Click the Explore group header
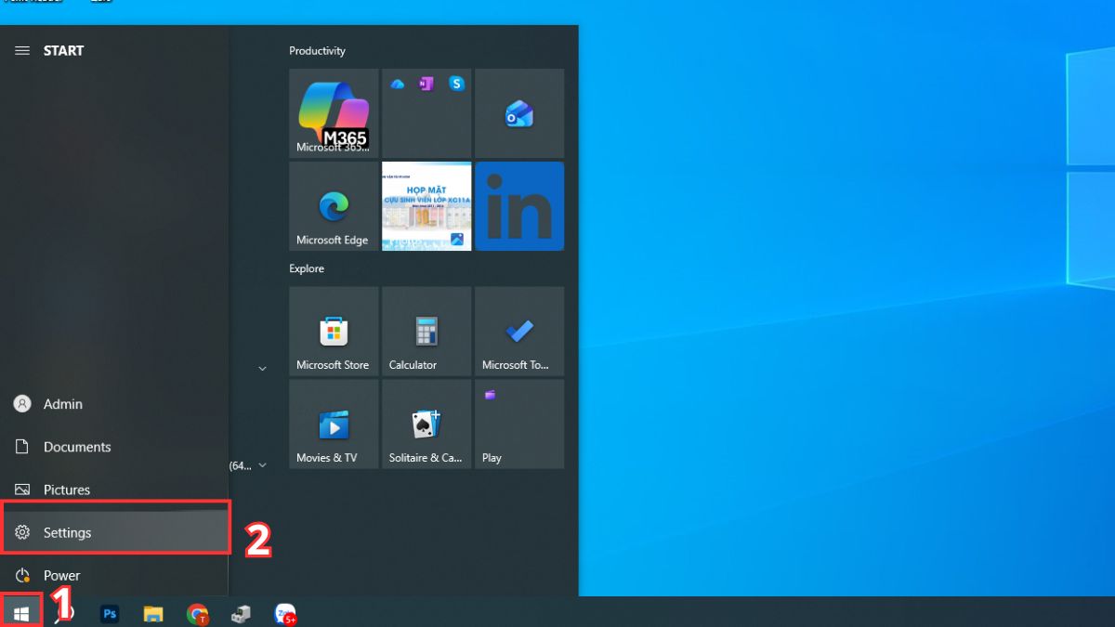The height and width of the screenshot is (627, 1115). click(307, 268)
